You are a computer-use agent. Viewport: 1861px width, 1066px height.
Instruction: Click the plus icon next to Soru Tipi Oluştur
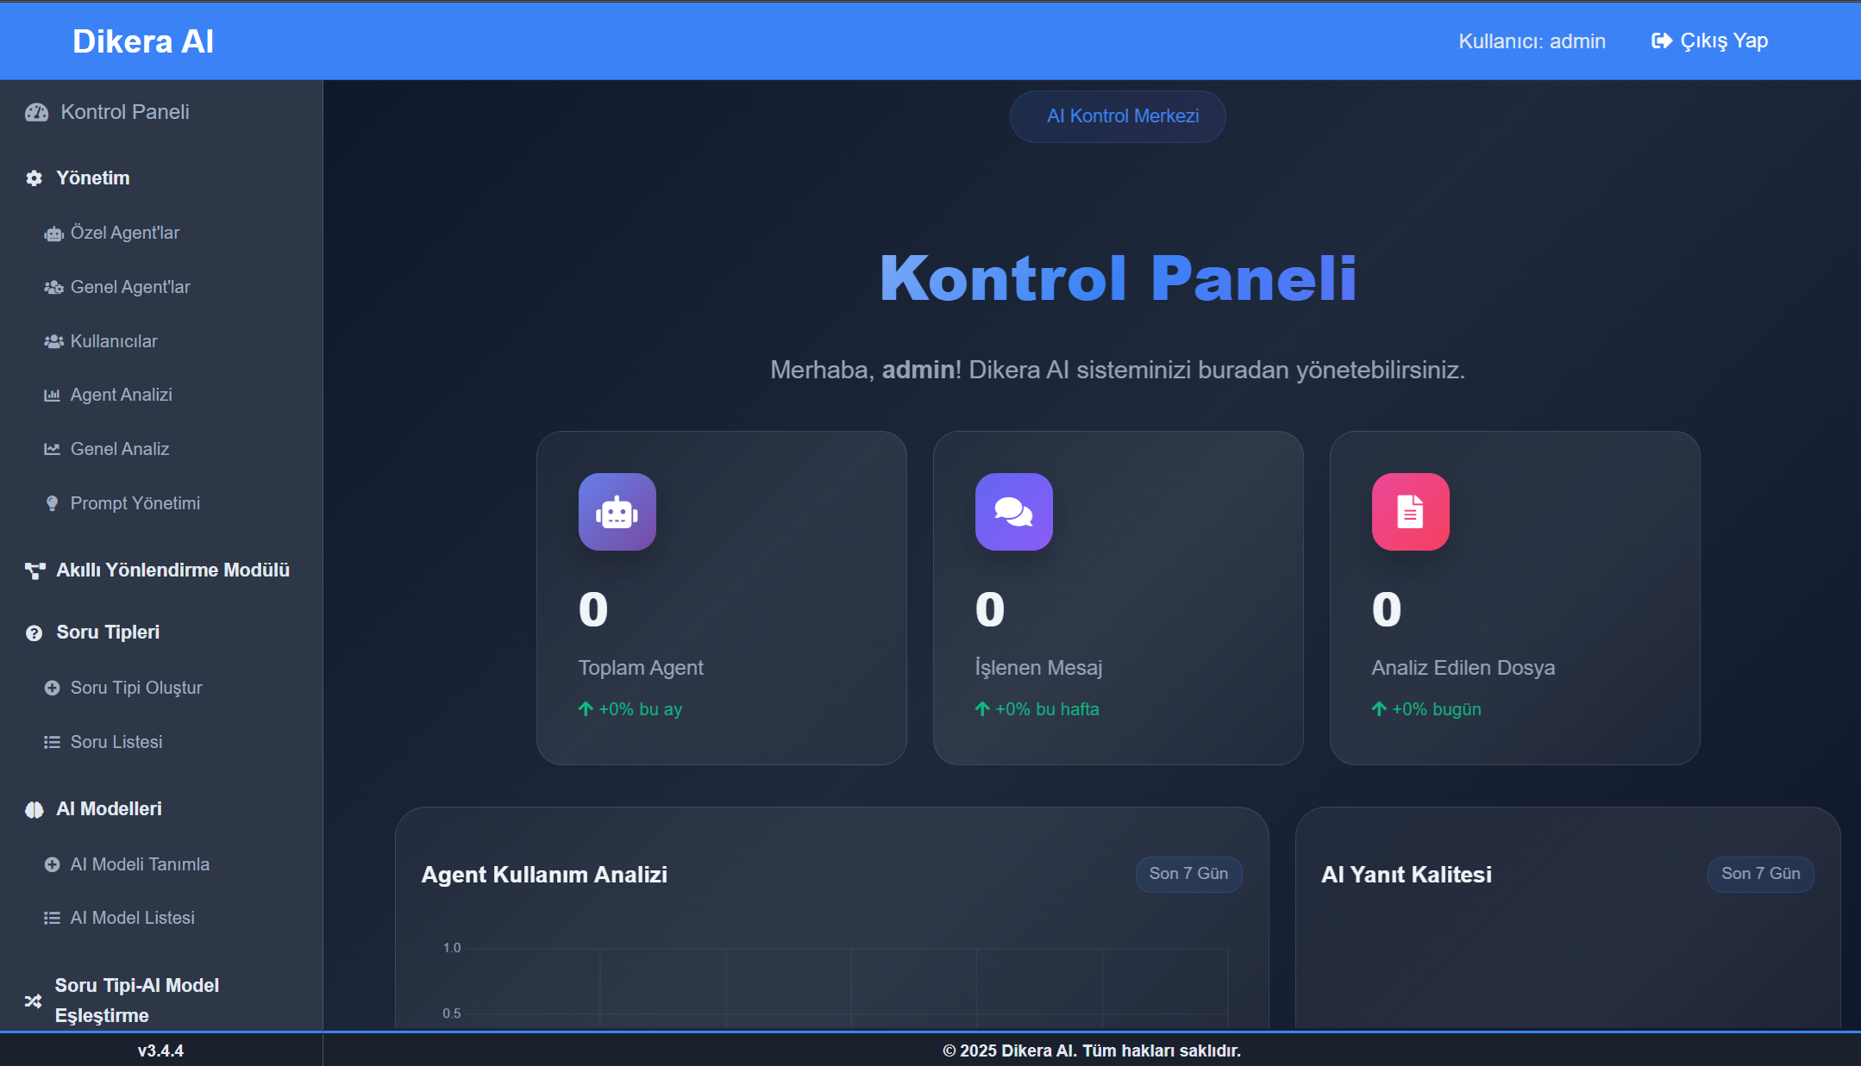pos(53,688)
